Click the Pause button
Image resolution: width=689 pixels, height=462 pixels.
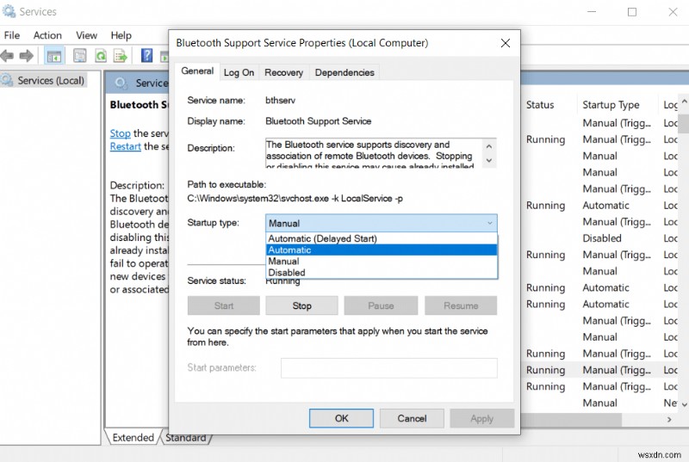pyautogui.click(x=381, y=305)
